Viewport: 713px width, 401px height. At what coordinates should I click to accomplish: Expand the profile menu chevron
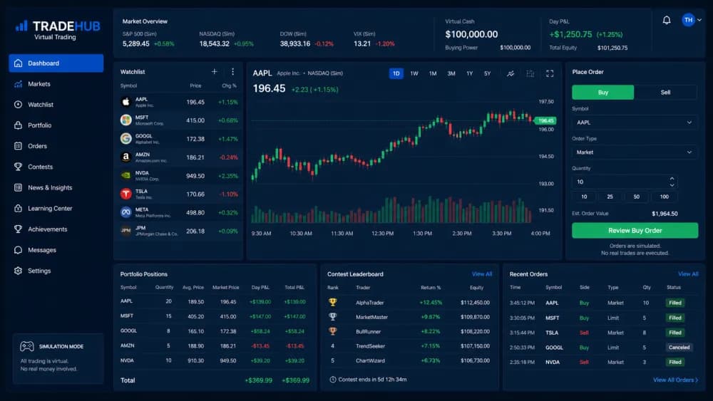pos(699,20)
